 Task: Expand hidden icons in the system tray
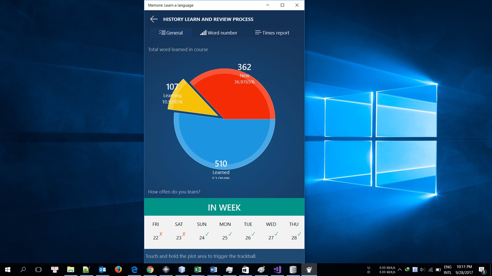[x=400, y=270]
